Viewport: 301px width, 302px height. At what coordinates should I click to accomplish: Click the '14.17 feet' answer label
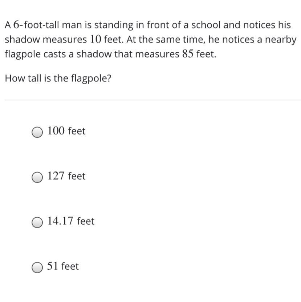pyautogui.click(x=71, y=221)
